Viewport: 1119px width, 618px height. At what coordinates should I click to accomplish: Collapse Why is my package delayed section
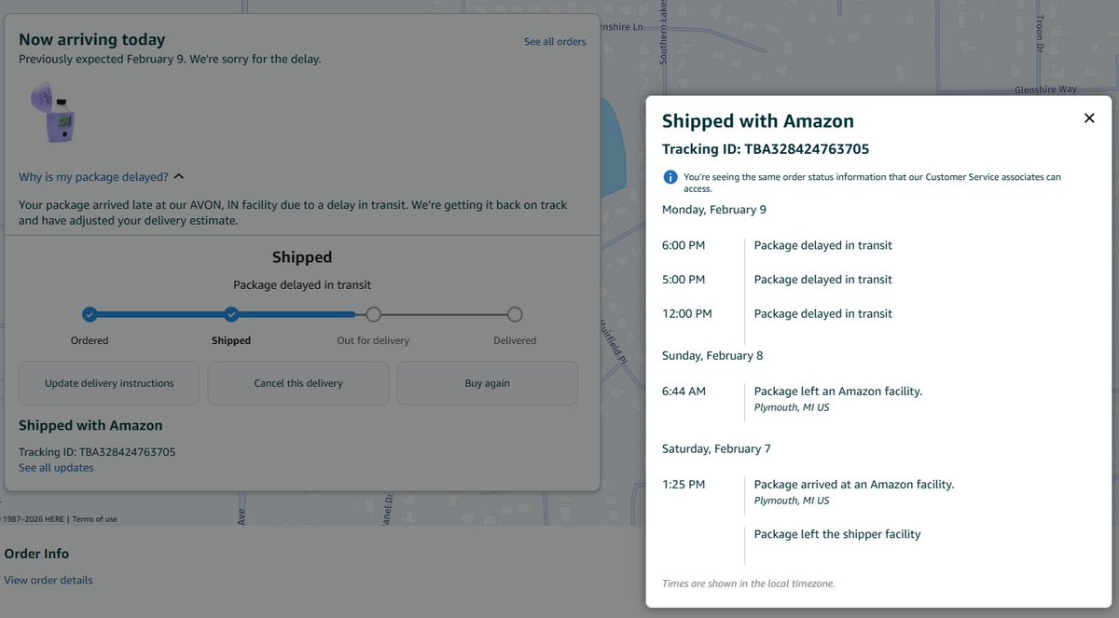[x=102, y=176]
